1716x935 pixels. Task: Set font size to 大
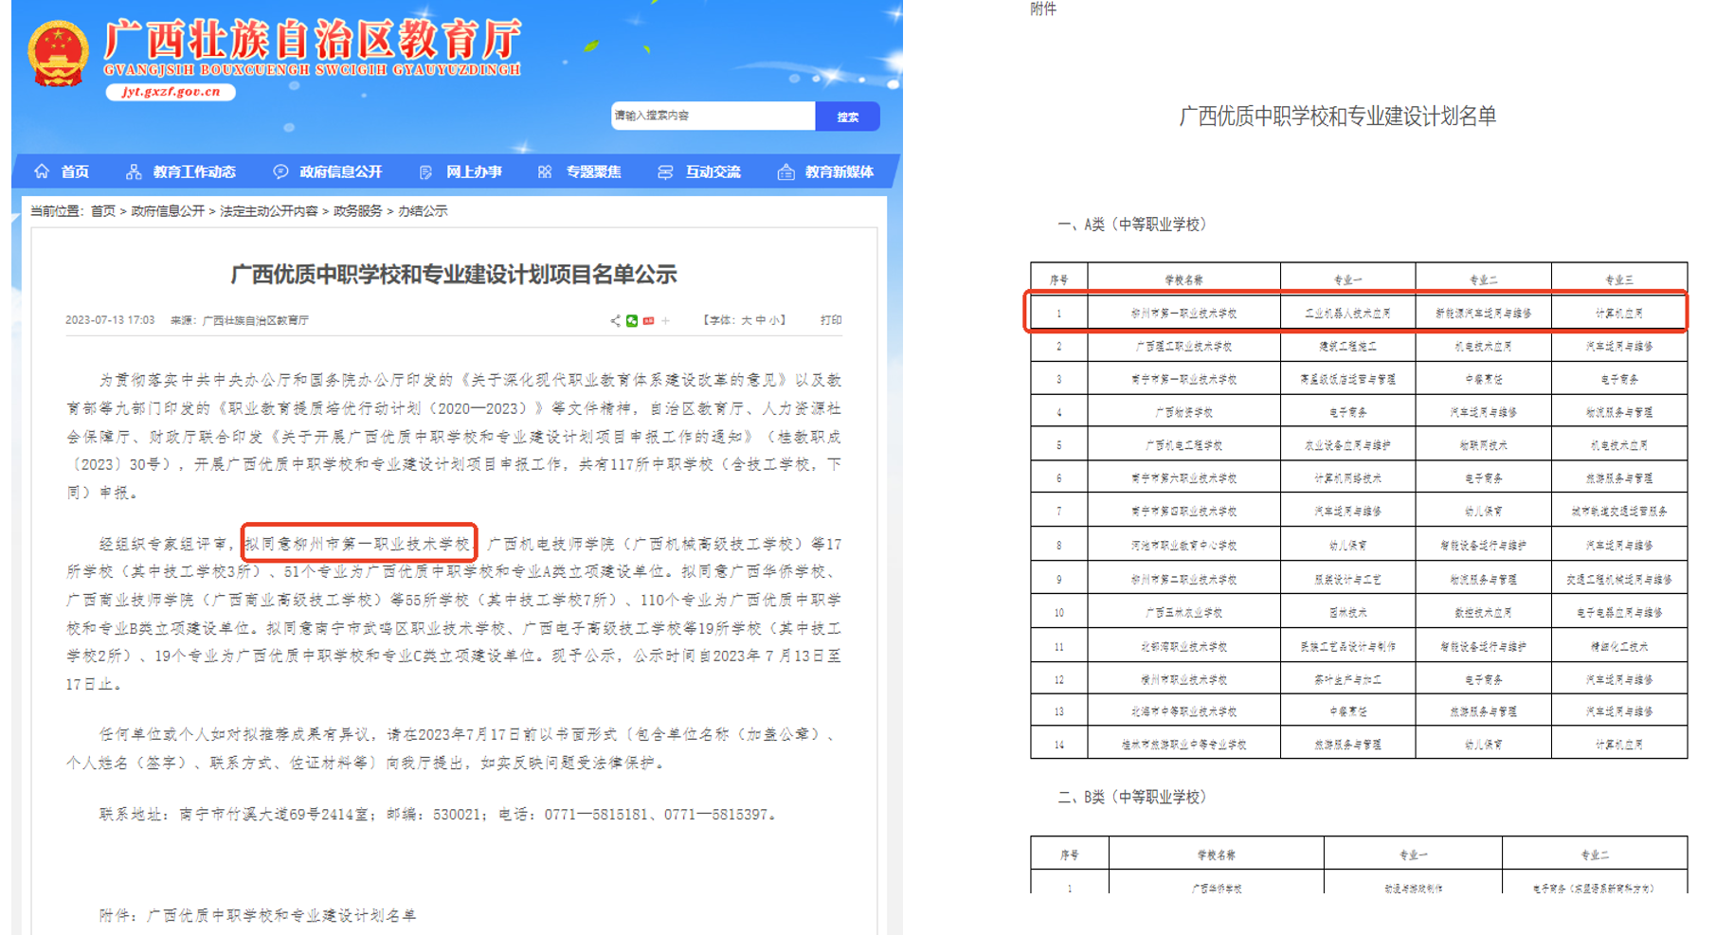pyautogui.click(x=747, y=320)
